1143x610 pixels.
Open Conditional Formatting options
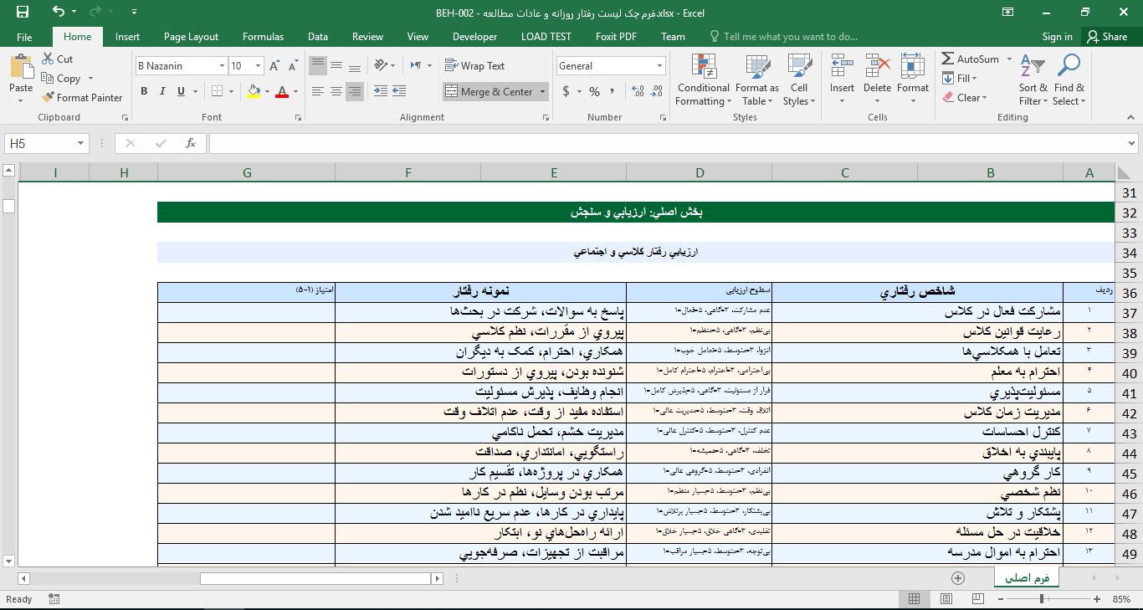click(703, 80)
